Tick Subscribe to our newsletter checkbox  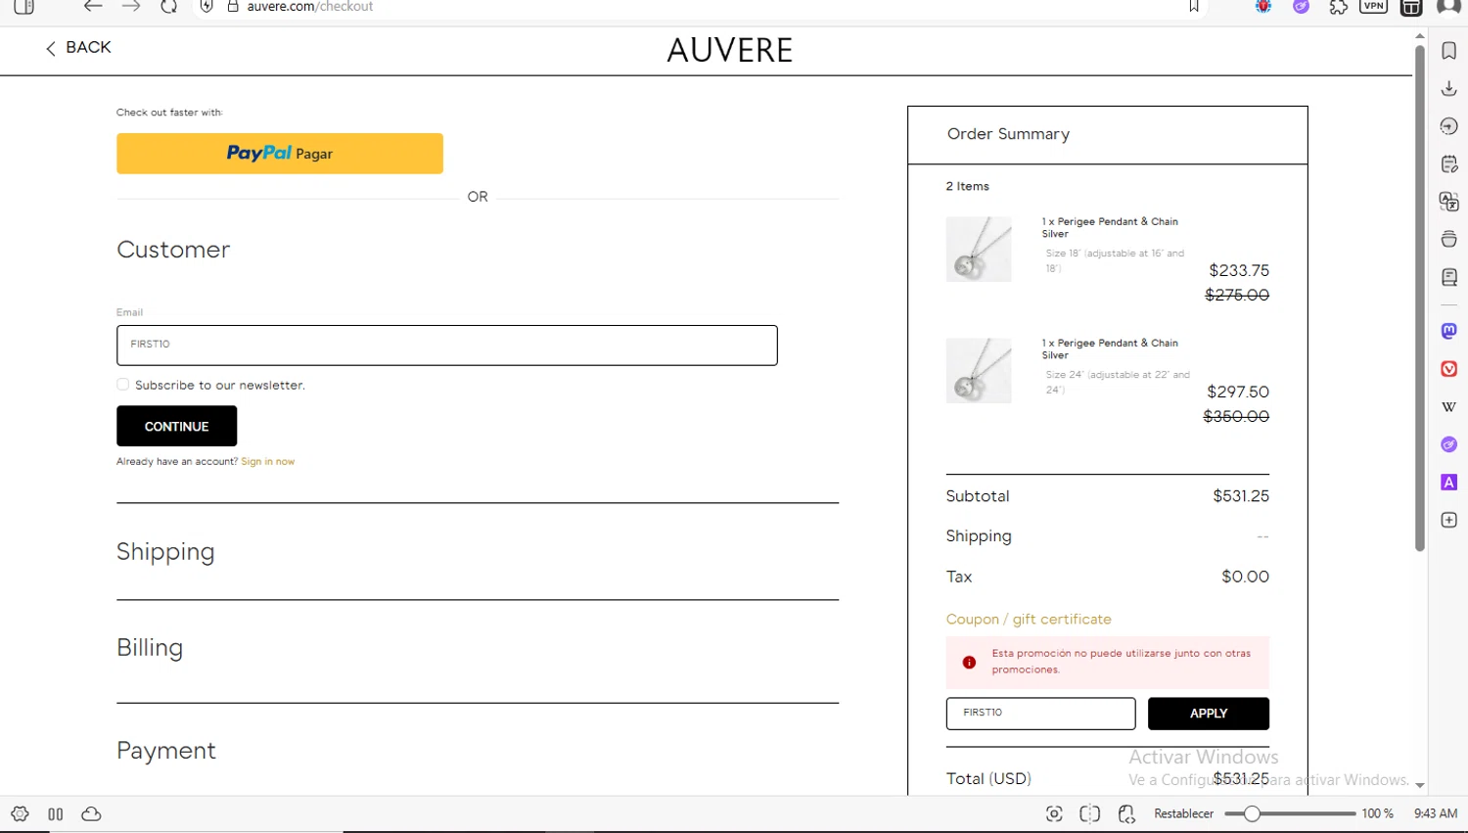coord(122,385)
